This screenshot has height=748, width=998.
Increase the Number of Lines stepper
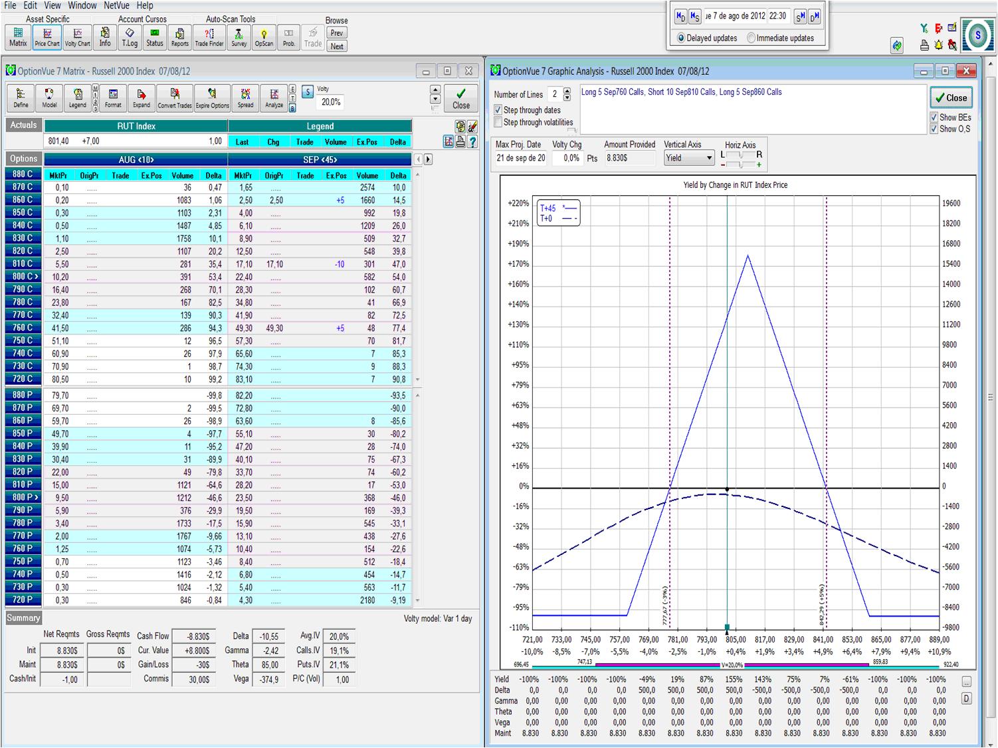(x=567, y=91)
